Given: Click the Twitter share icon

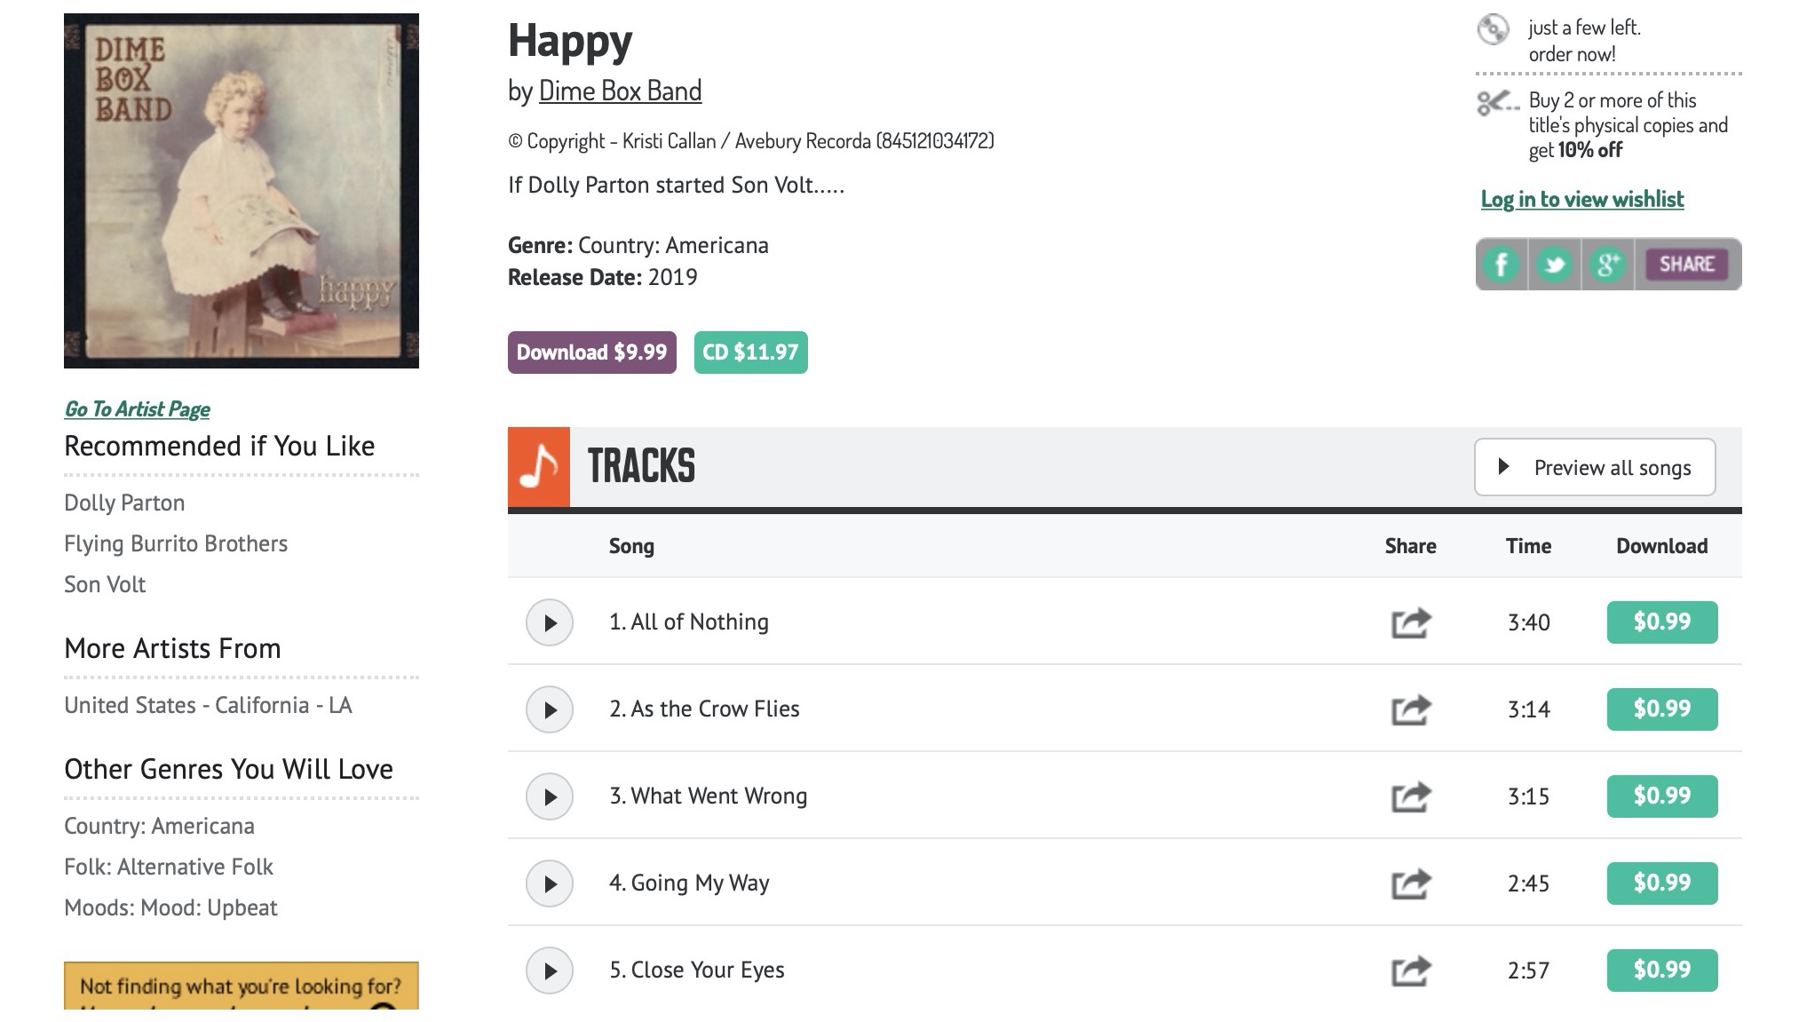Looking at the screenshot, I should [1554, 265].
